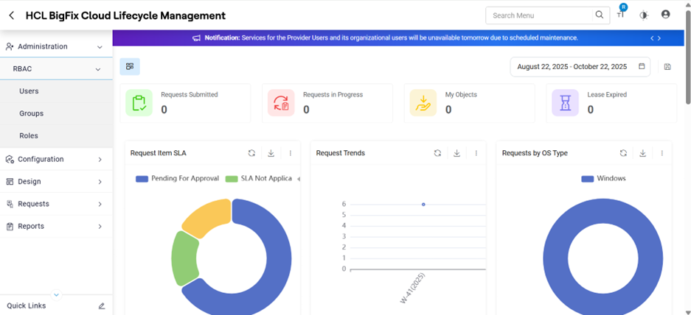The width and height of the screenshot is (691, 315).
Task: Click the back arrow beside the app title
Action: [x=12, y=15]
